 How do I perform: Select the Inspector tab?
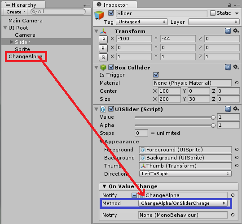pyautogui.click(x=115, y=5)
